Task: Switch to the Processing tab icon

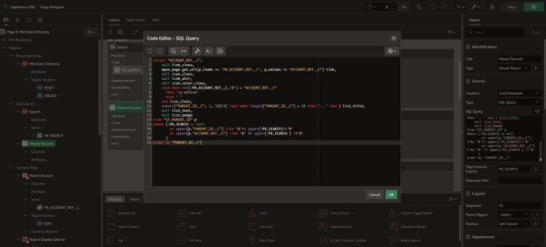Action: point(29,20)
